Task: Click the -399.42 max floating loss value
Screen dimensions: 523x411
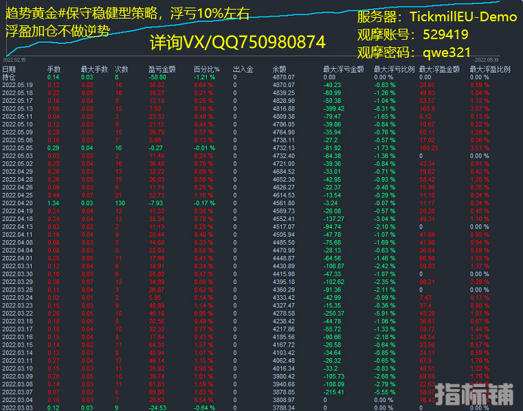Action: point(334,108)
